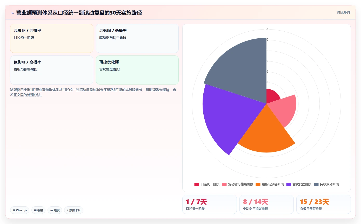
Task: Toggle 口径统一阶段 legend red swatch
Action: [197, 184]
